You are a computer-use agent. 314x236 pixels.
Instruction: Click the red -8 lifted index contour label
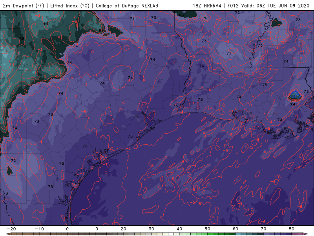coord(20,141)
